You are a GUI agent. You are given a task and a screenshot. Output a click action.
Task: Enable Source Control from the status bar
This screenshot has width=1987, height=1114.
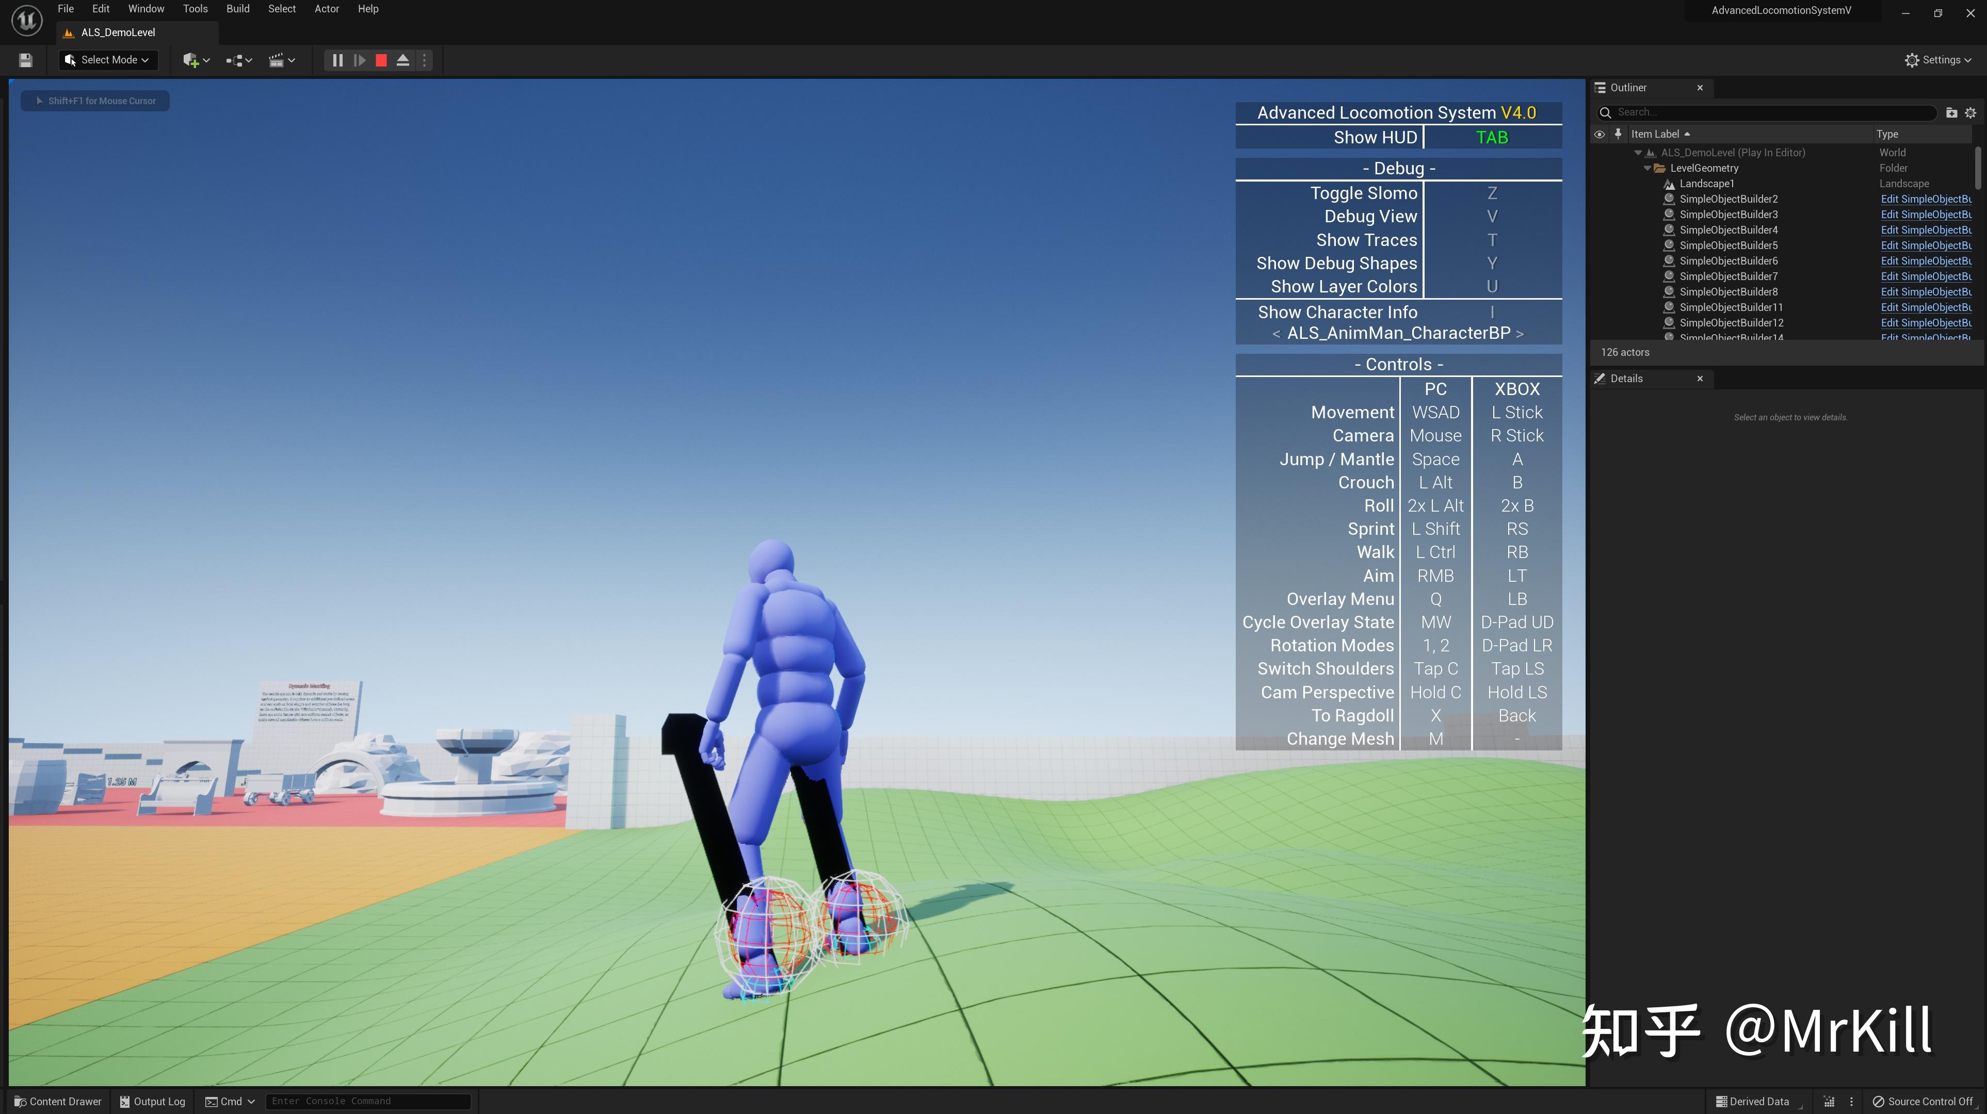pyautogui.click(x=1925, y=1101)
